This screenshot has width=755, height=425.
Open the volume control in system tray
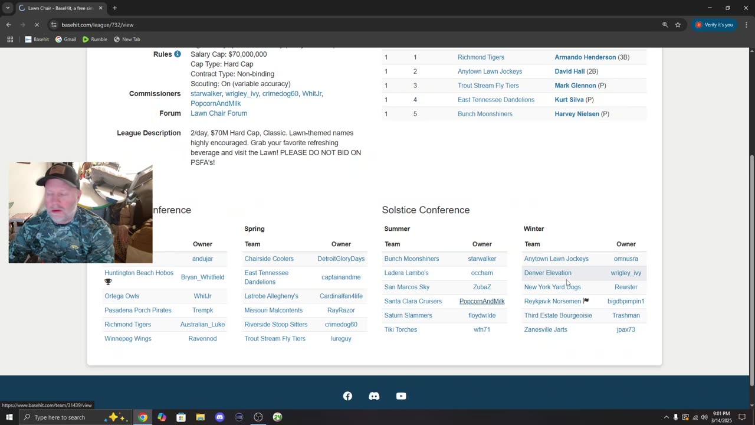coord(704,417)
